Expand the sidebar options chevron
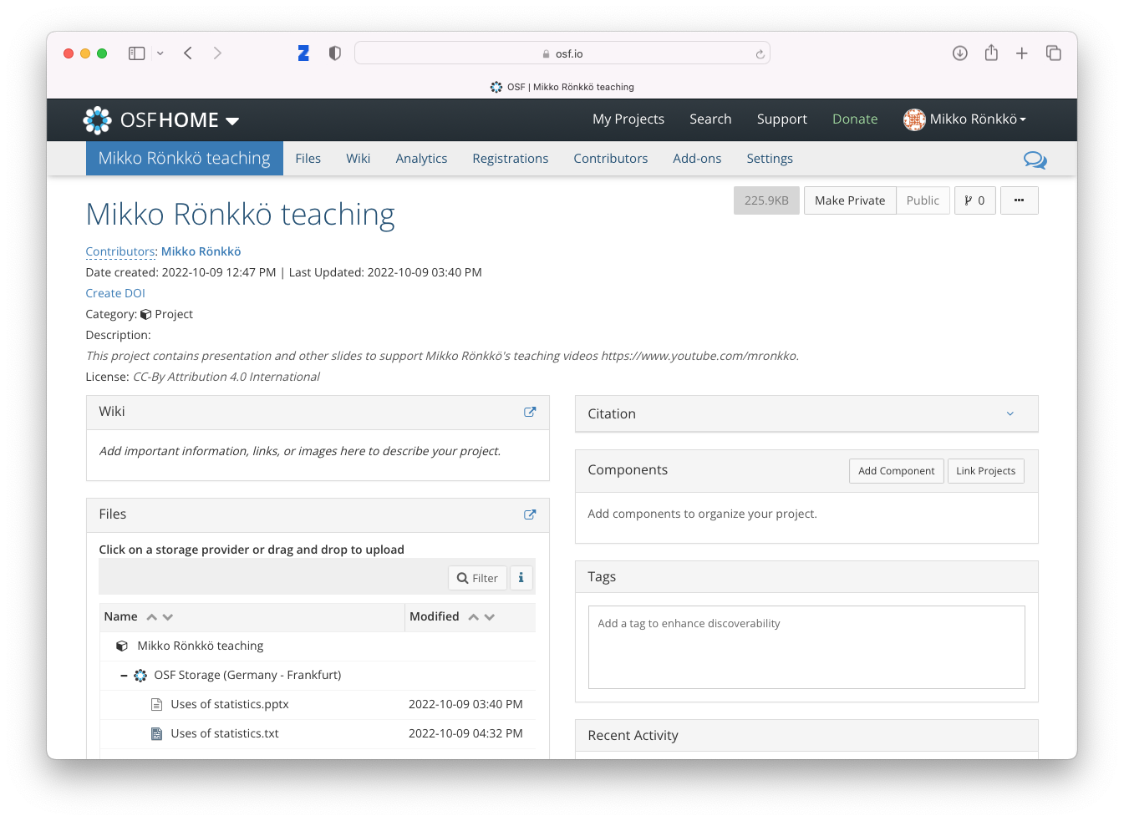The image size is (1124, 821). (160, 53)
